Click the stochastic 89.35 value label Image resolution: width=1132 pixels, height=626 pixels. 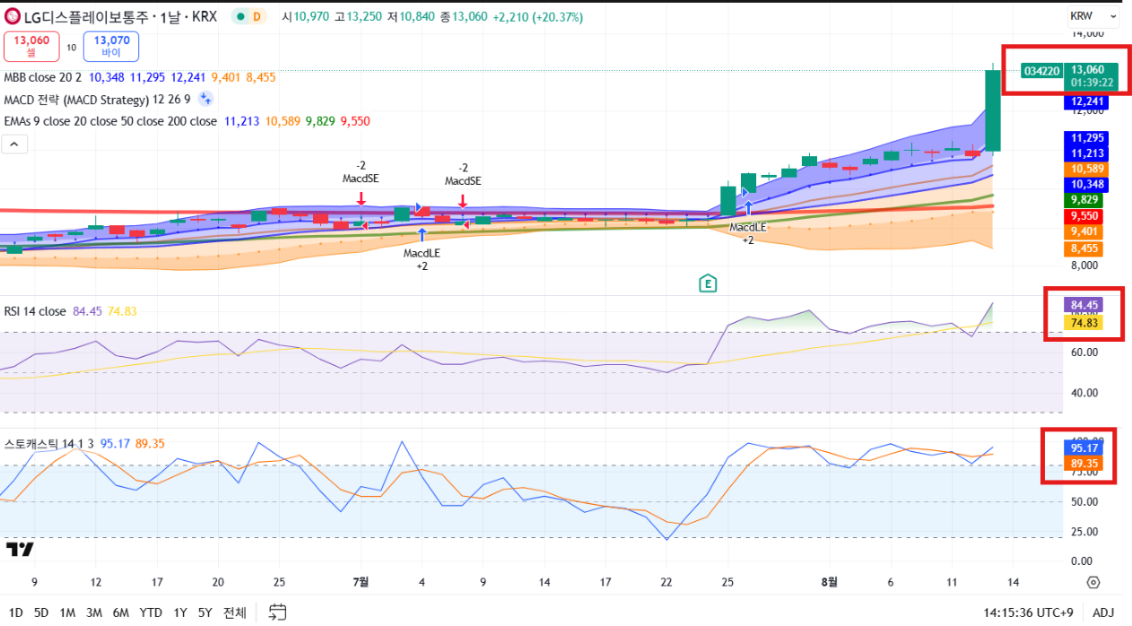(1085, 464)
